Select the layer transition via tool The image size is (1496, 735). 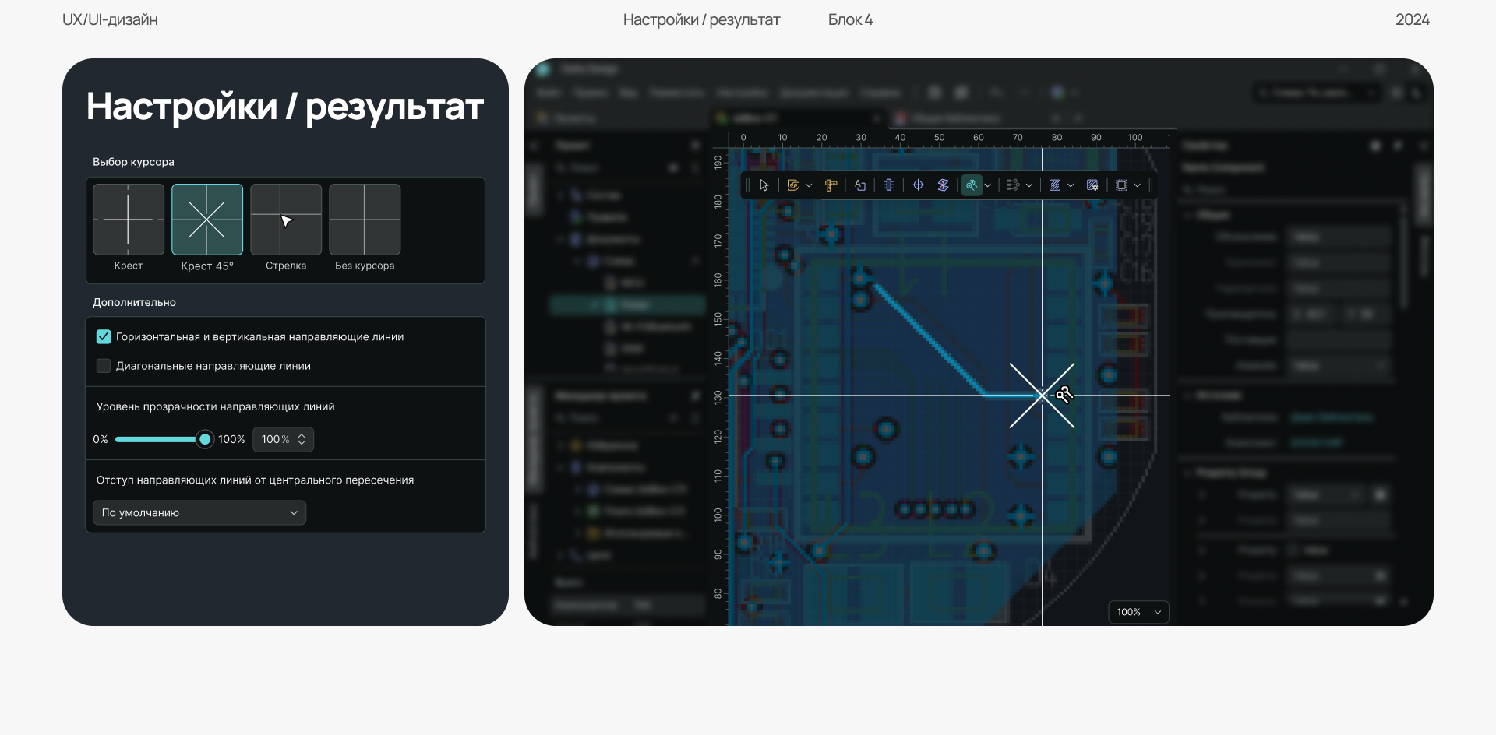coord(943,185)
